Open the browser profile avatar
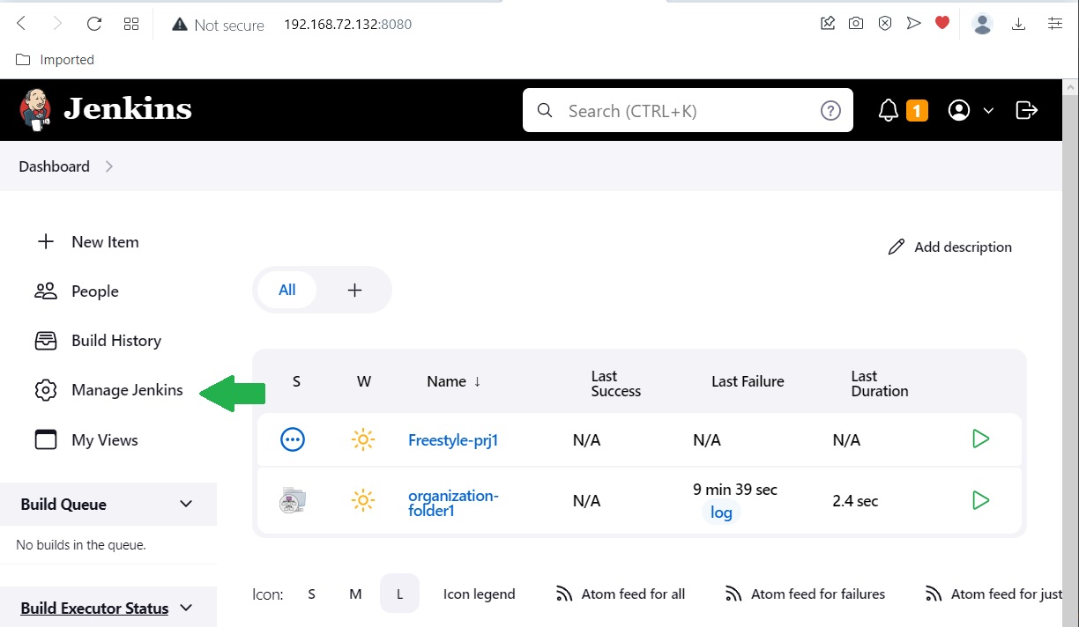Image resolution: width=1079 pixels, height=627 pixels. [983, 24]
